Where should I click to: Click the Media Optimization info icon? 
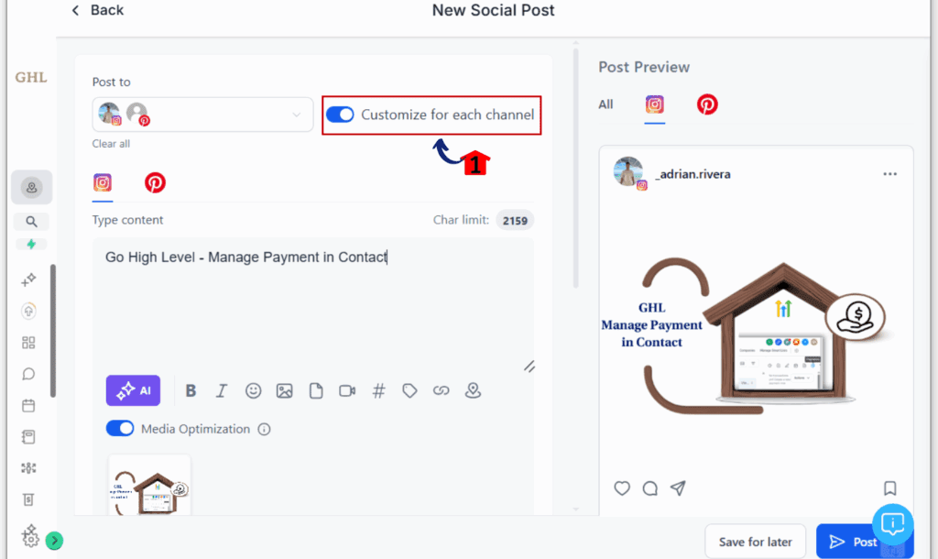264,429
